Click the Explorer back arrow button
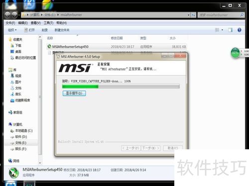 (7, 15)
